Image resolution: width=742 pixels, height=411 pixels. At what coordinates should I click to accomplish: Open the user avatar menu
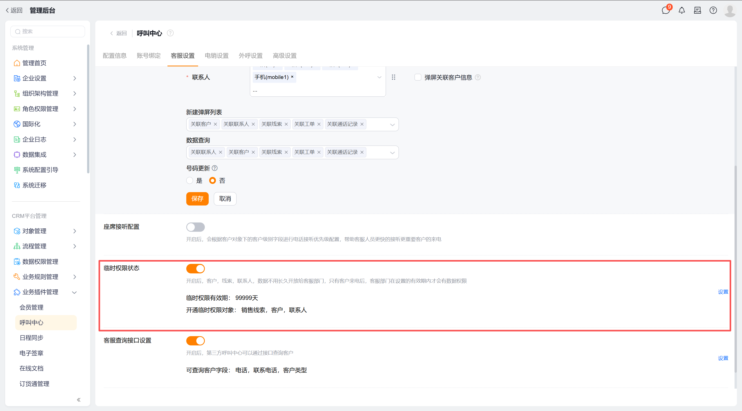click(x=730, y=11)
